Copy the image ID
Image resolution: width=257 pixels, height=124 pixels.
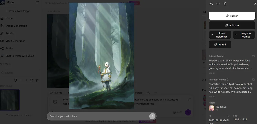229,116
